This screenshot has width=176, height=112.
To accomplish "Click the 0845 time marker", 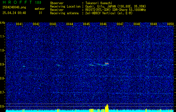I will tap(86, 24).
